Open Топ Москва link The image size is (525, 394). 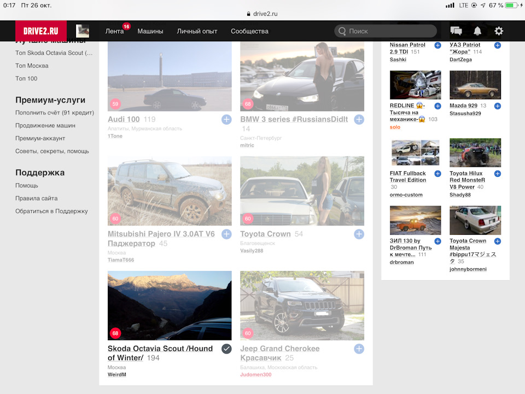[x=32, y=66]
